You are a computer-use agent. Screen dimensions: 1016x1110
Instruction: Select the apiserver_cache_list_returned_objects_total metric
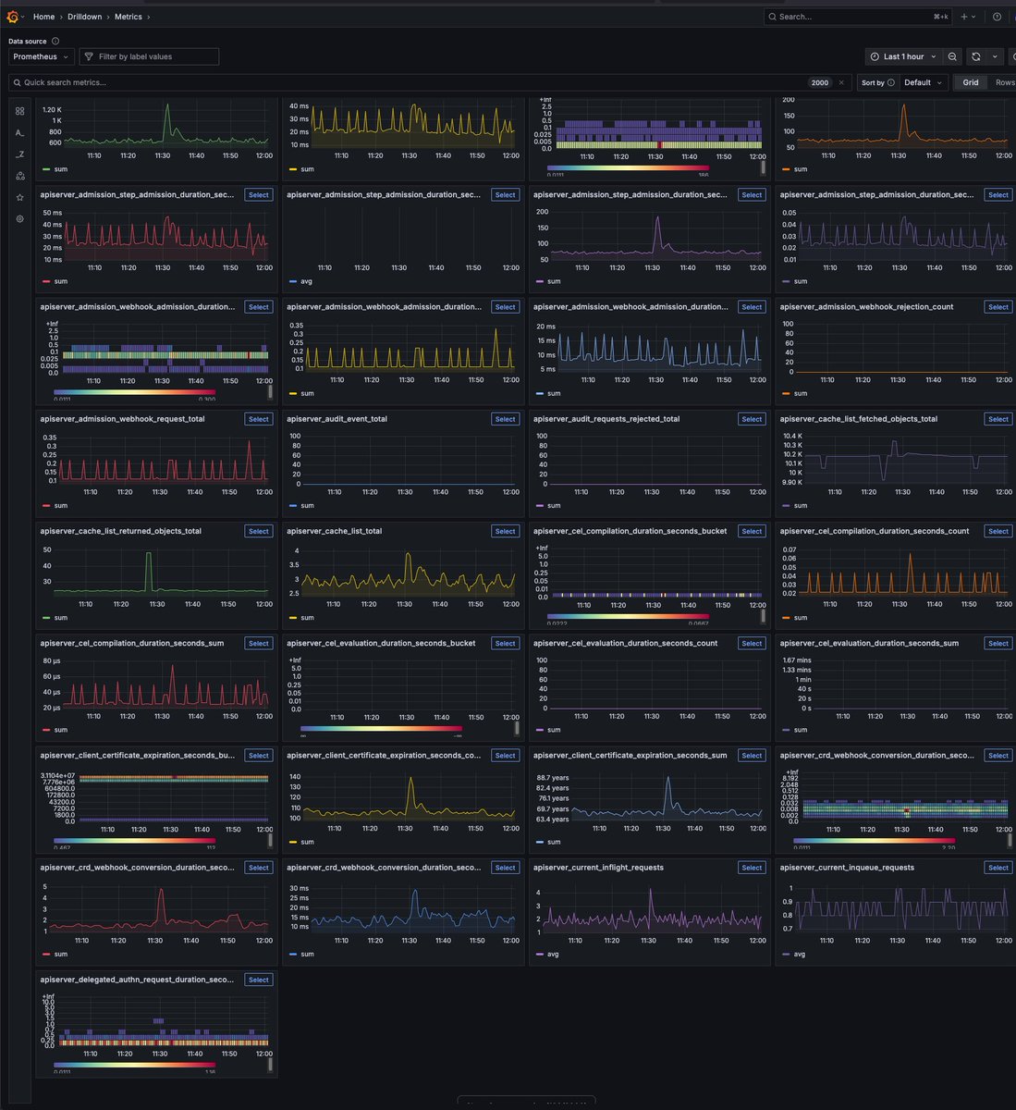(x=259, y=531)
